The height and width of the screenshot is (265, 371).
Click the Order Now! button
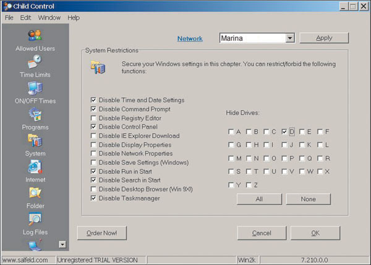(101, 233)
